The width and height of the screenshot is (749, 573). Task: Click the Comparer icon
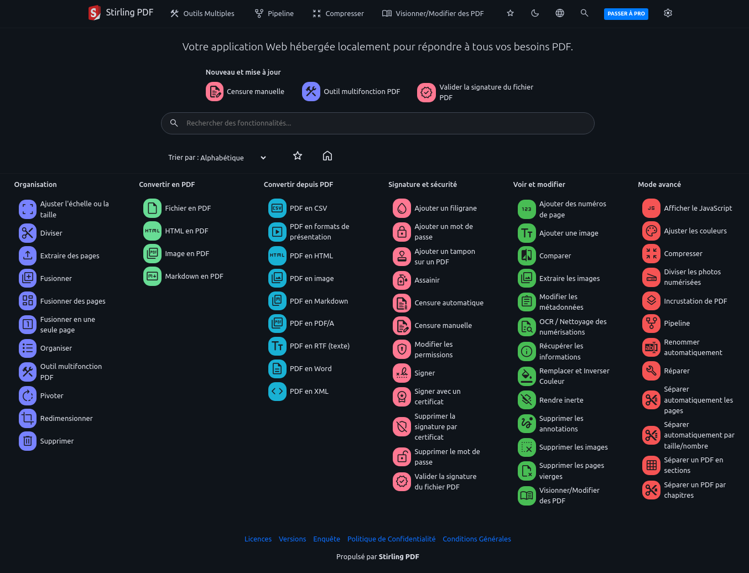pos(527,256)
